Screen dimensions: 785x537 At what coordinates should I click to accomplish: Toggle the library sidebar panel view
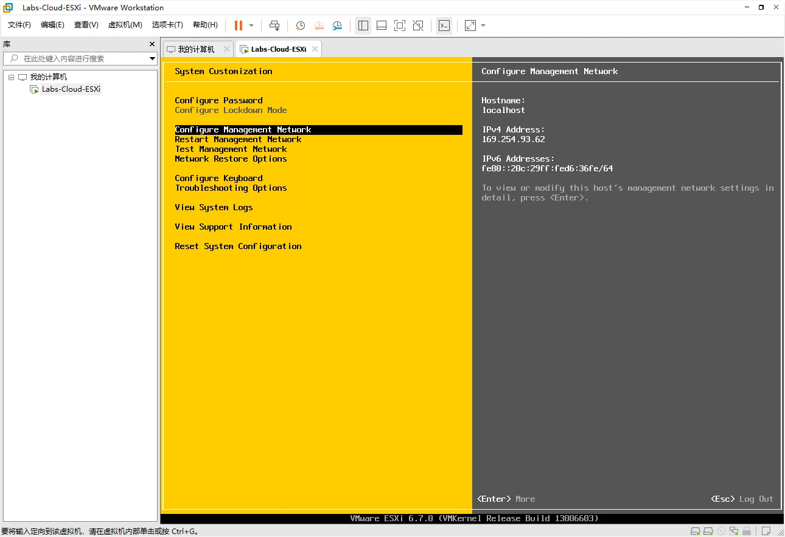(x=363, y=26)
